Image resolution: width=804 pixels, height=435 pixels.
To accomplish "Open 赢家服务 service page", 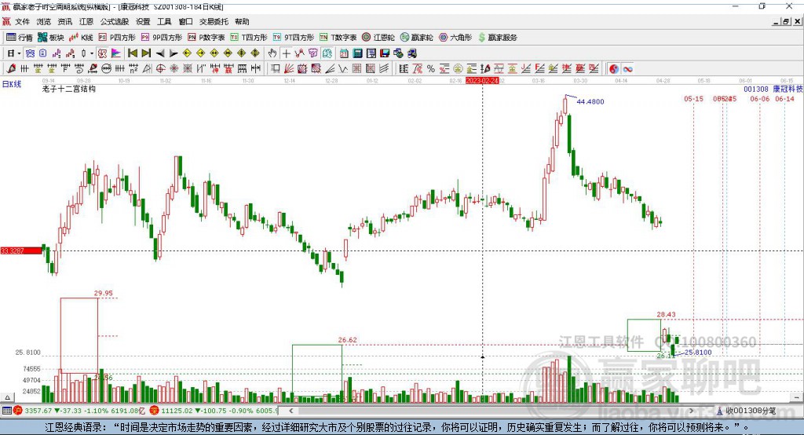I will [498, 38].
